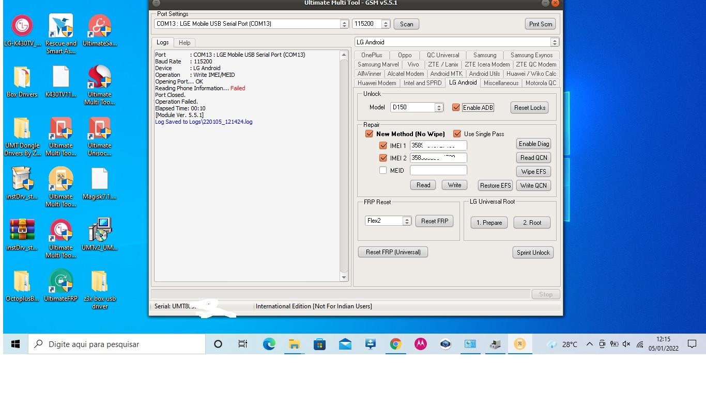706x396 pixels.
Task: Open Task View in taskbar
Action: click(x=243, y=344)
